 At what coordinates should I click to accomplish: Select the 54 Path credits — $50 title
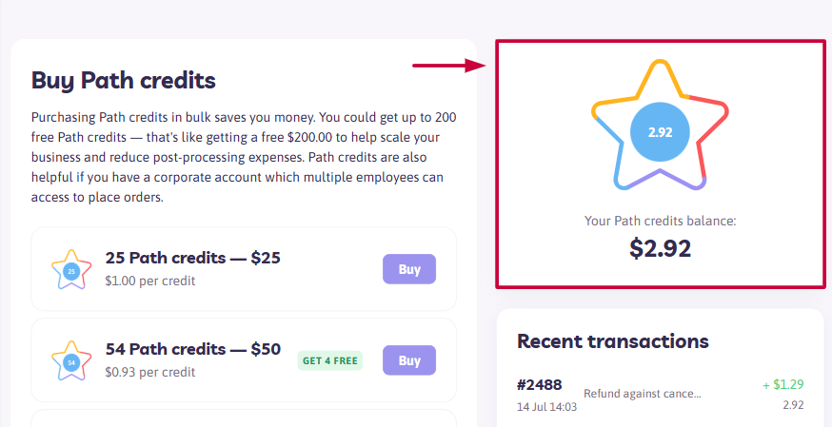[x=193, y=349]
